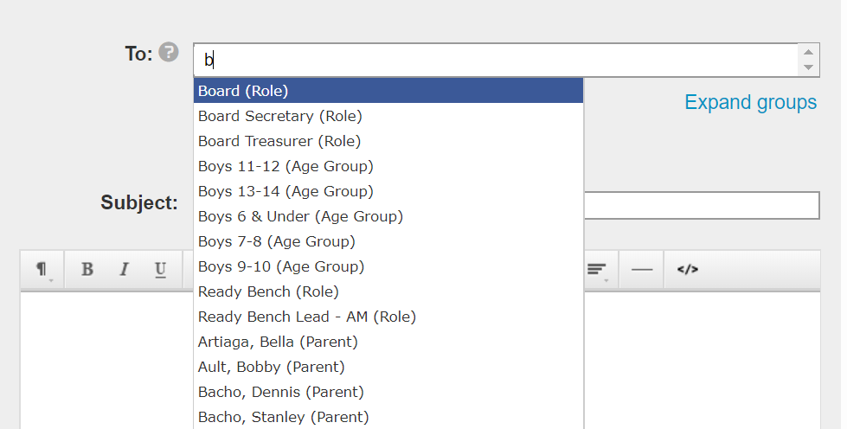Image resolution: width=847 pixels, height=429 pixels.
Task: Select Board Treasurer (Role) suggestion
Action: 388,141
